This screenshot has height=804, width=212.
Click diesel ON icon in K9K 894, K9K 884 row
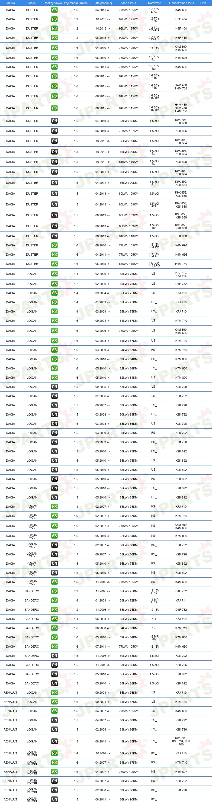coord(54,152)
